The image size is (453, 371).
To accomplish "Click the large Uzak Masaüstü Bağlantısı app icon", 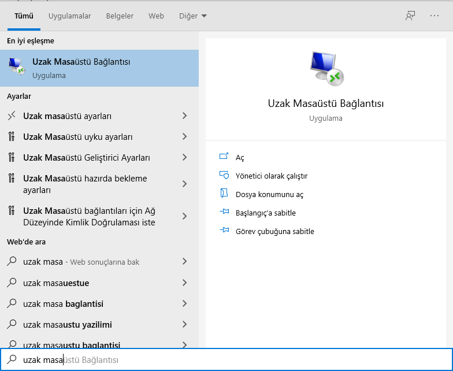I will pyautogui.click(x=326, y=68).
